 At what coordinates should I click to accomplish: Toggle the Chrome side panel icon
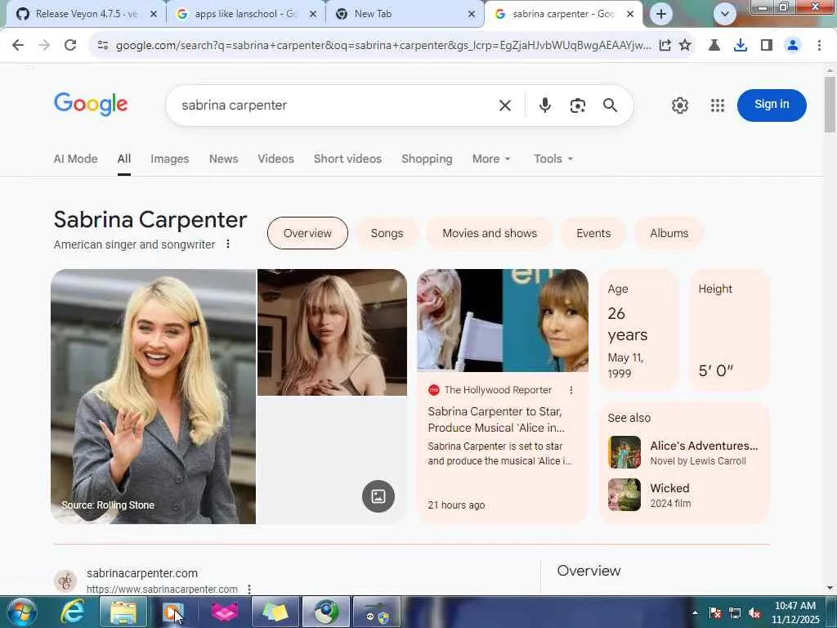pos(767,46)
